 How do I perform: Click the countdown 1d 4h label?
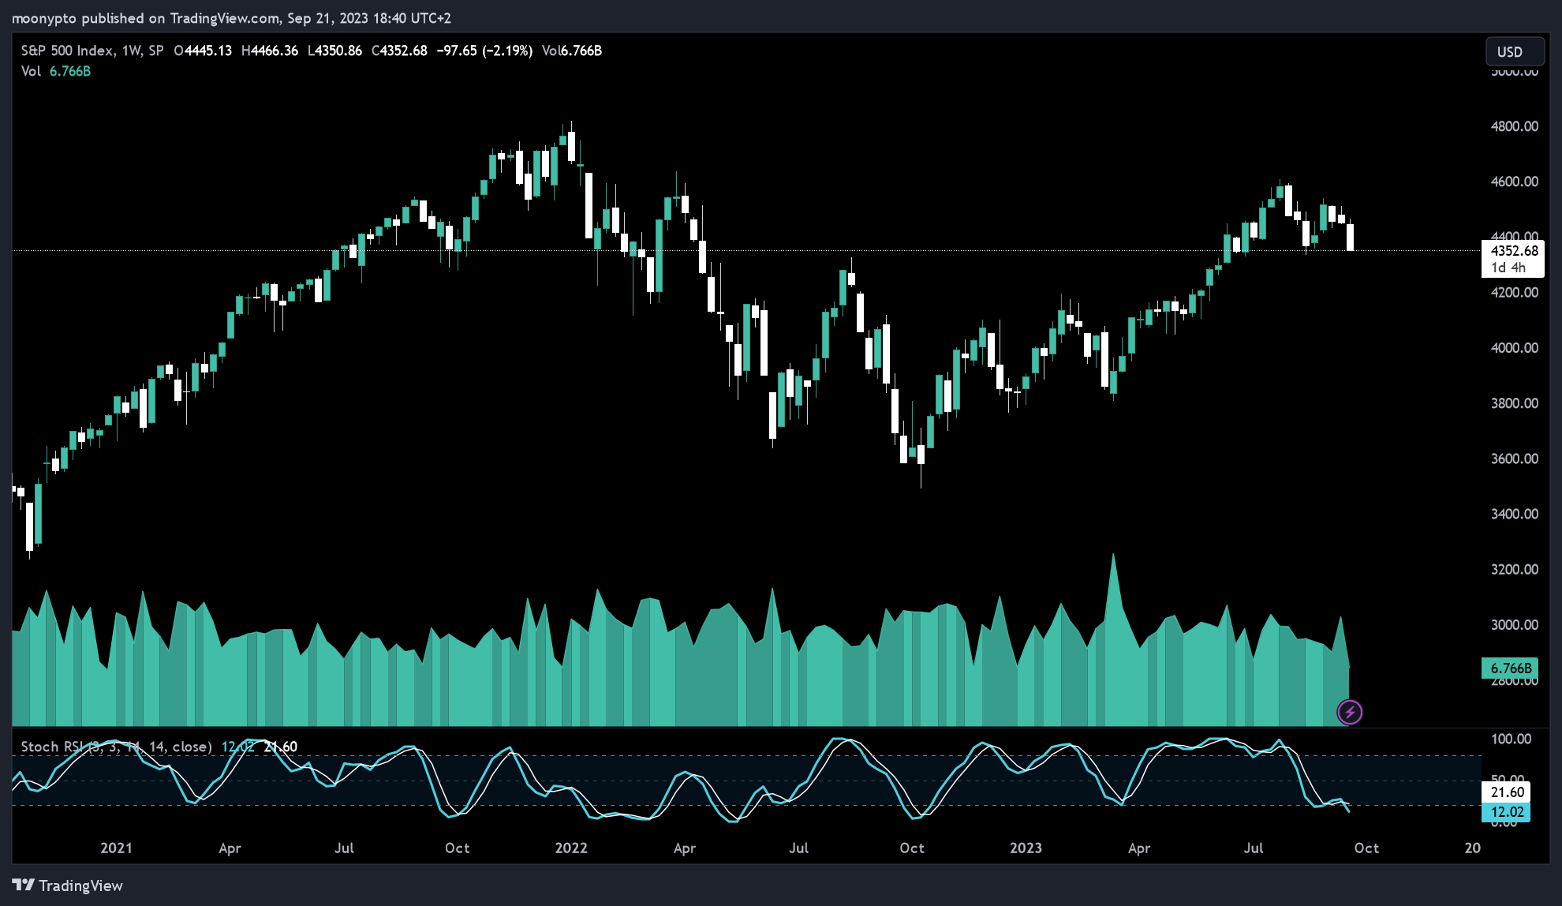click(x=1508, y=268)
